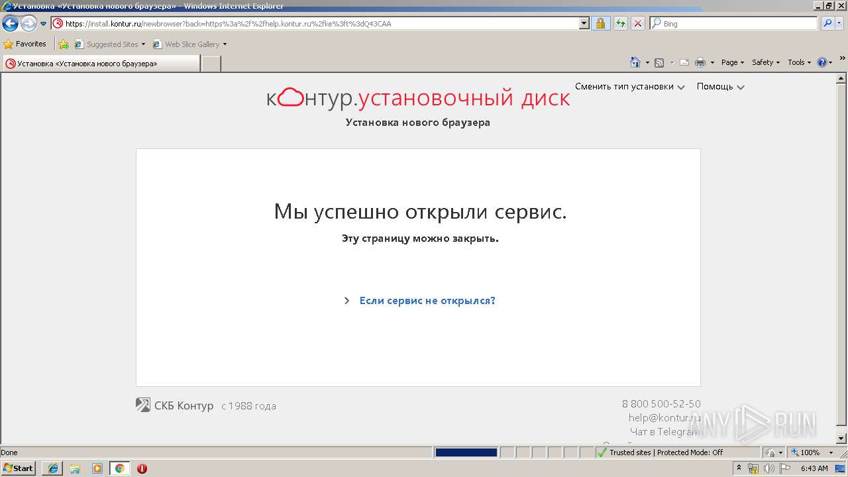Run search with the magnifier icon

[827, 23]
